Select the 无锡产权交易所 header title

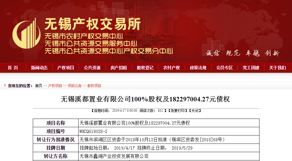click(x=93, y=24)
